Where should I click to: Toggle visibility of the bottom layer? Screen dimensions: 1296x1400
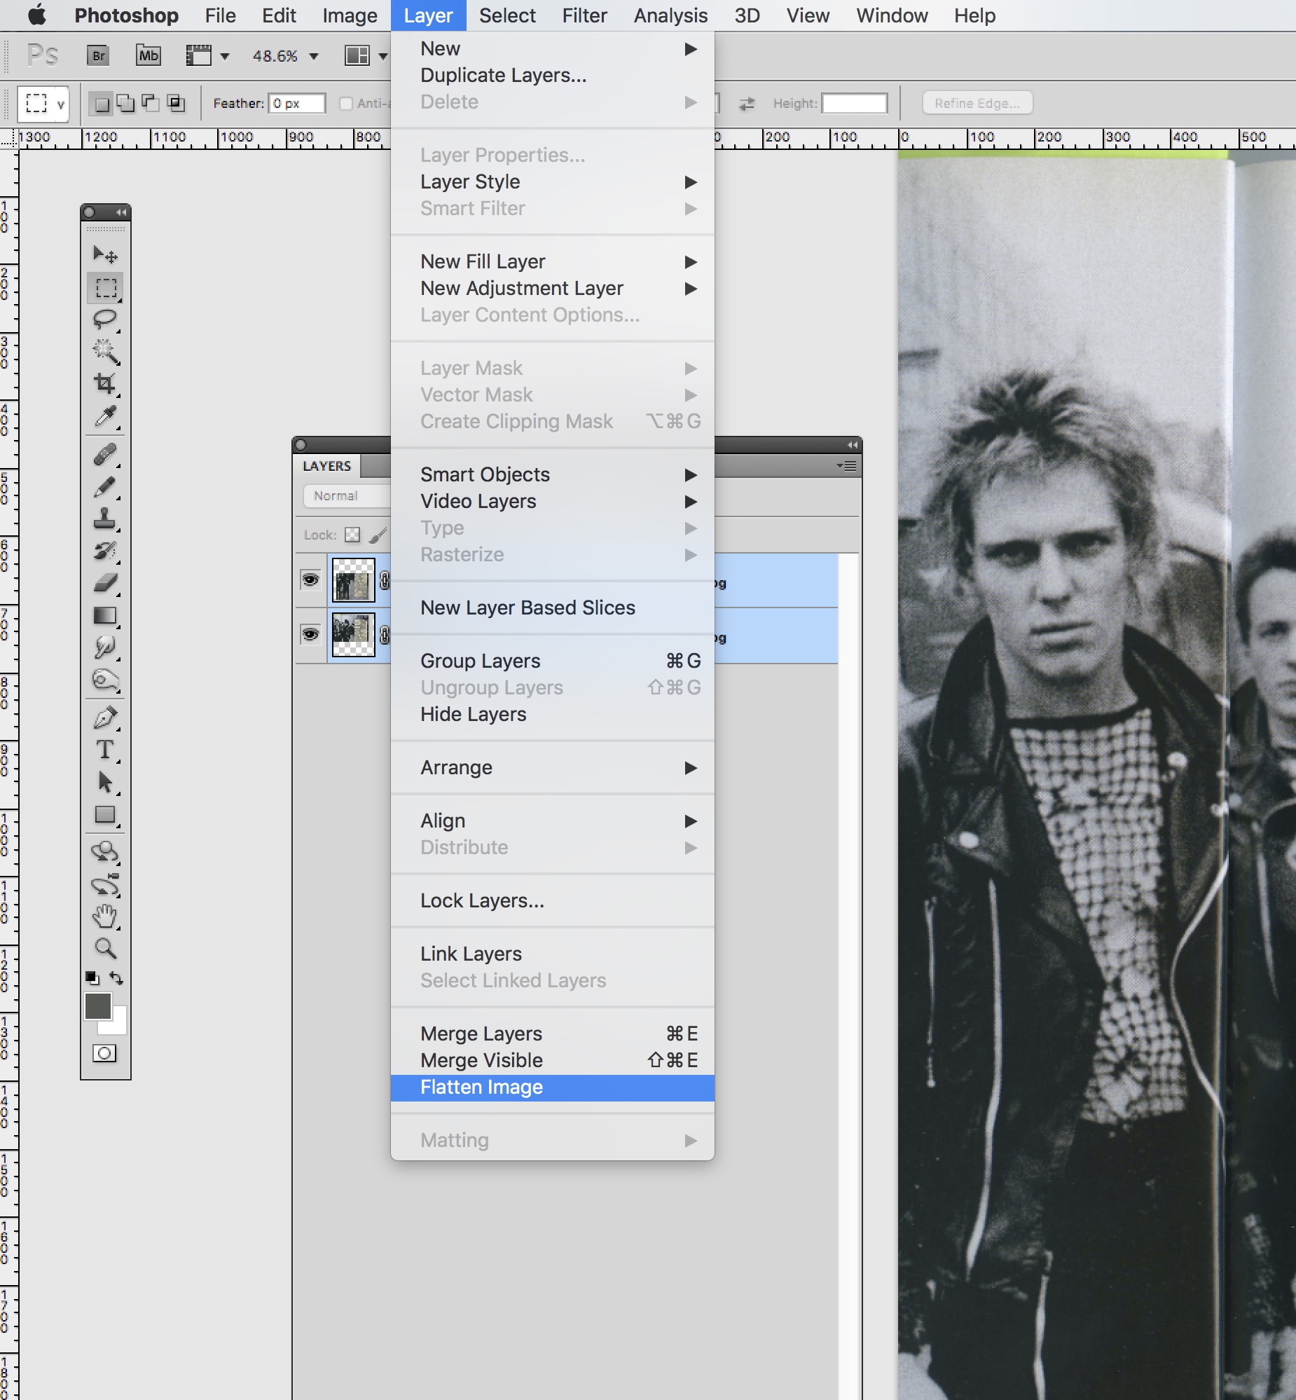[310, 635]
